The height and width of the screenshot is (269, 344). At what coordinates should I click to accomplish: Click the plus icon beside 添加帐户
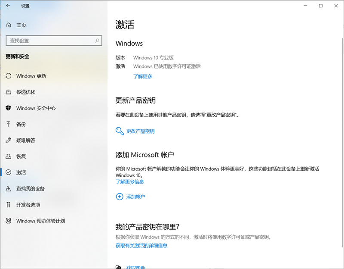120,197
